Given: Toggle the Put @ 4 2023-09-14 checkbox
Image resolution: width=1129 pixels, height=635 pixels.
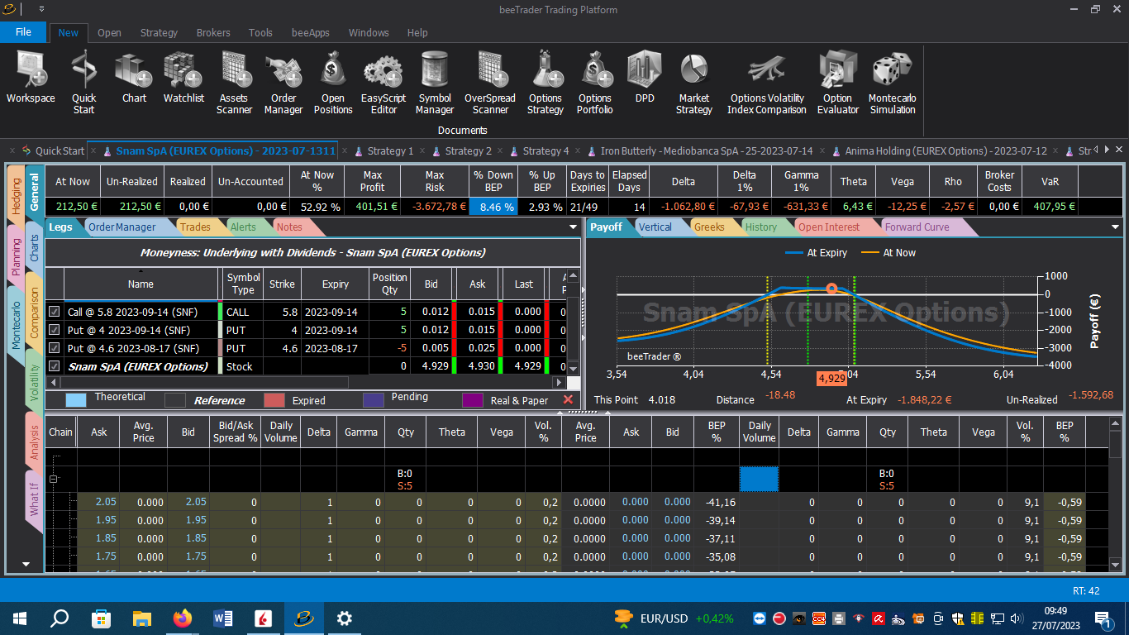Looking at the screenshot, I should pyautogui.click(x=55, y=330).
